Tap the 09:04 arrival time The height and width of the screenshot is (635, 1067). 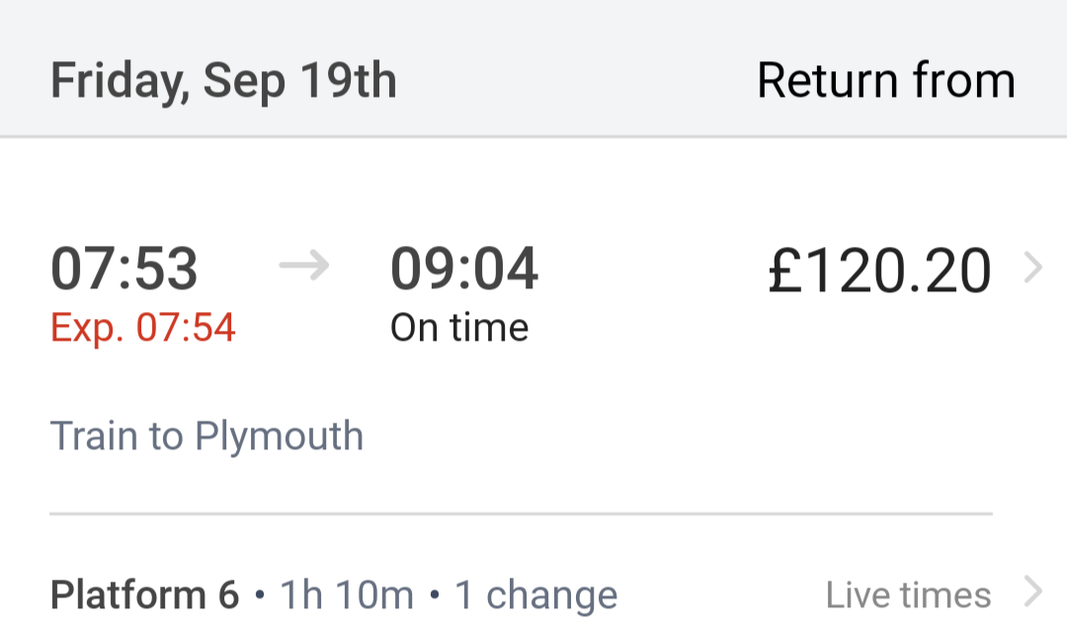click(x=464, y=269)
